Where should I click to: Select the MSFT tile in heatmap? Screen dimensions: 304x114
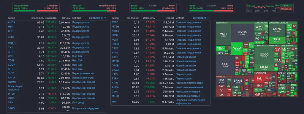[223, 35]
